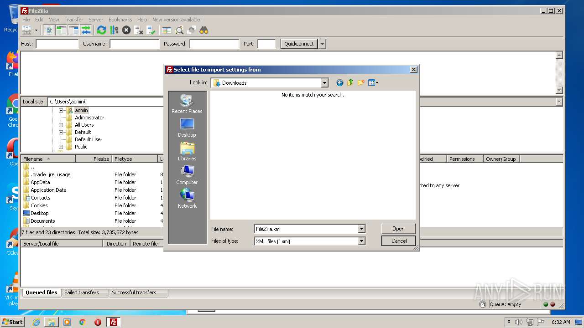The width and height of the screenshot is (584, 328).
Task: Open the Look in folder dropdown
Action: pyautogui.click(x=324, y=83)
